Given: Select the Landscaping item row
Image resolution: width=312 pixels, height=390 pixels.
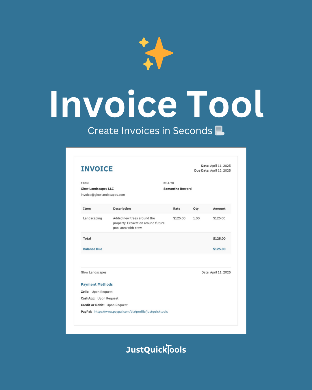Looking at the screenshot, I should tap(92, 218).
